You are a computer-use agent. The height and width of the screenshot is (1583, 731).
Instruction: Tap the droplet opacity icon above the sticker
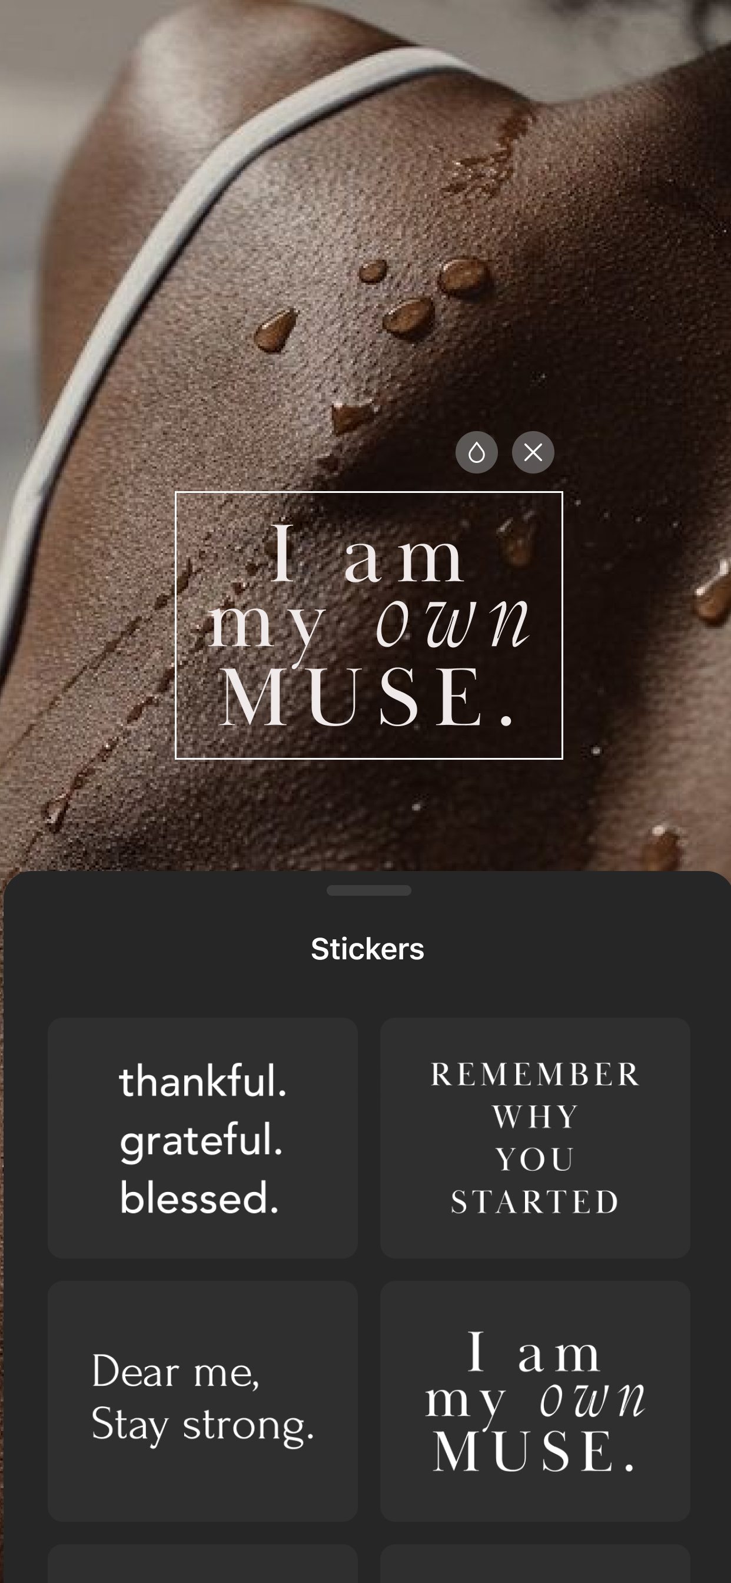pyautogui.click(x=476, y=452)
